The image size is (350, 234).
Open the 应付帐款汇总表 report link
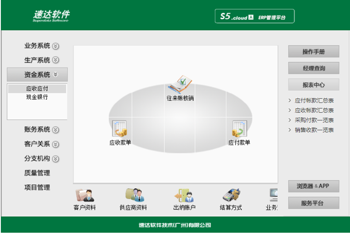point(314,101)
